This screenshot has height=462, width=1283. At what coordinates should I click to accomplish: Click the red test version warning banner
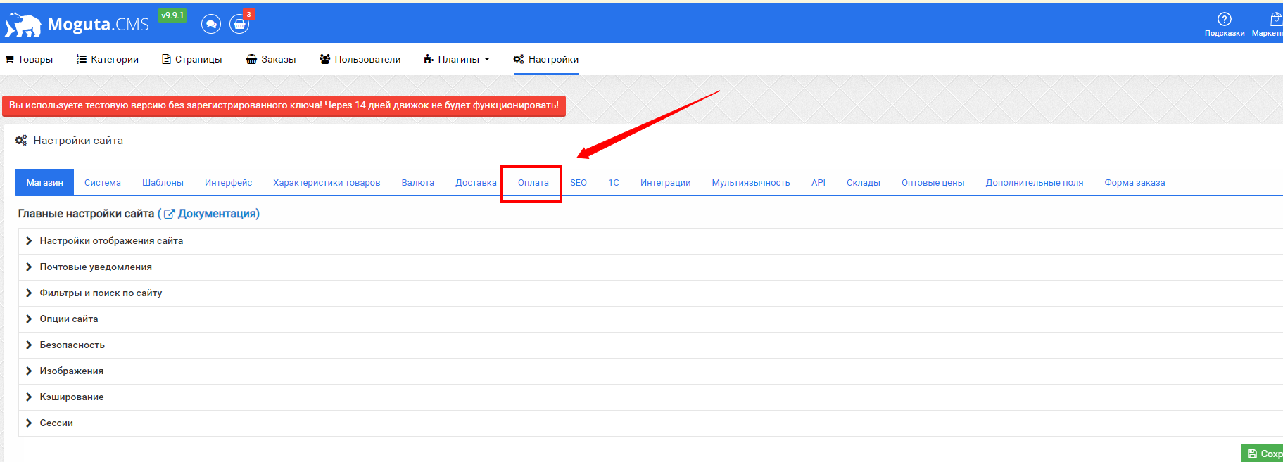(x=284, y=105)
